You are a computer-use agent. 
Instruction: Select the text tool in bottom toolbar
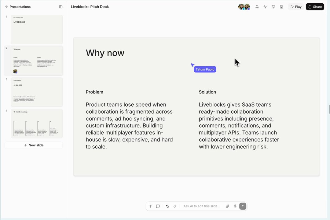pyautogui.click(x=150, y=206)
